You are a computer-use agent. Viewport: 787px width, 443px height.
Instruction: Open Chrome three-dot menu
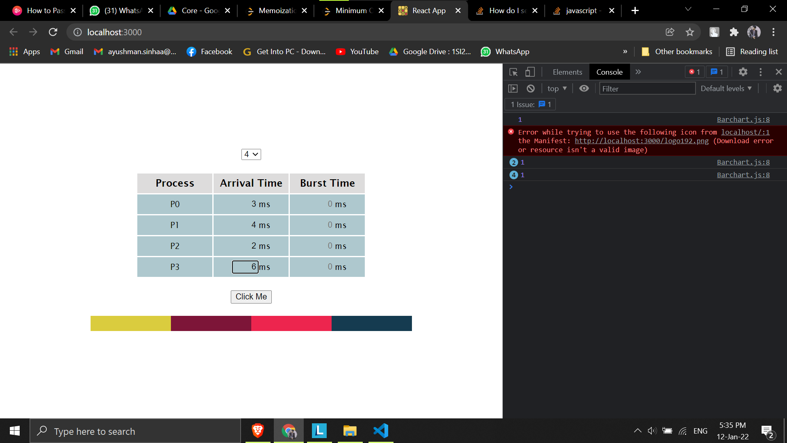773,32
